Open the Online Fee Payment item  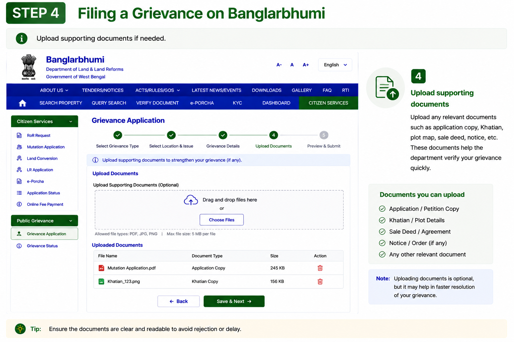point(44,204)
